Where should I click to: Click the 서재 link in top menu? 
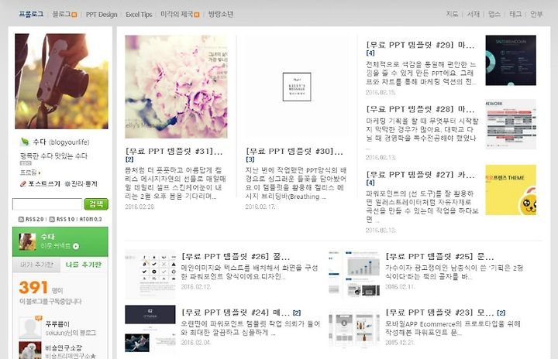(474, 14)
